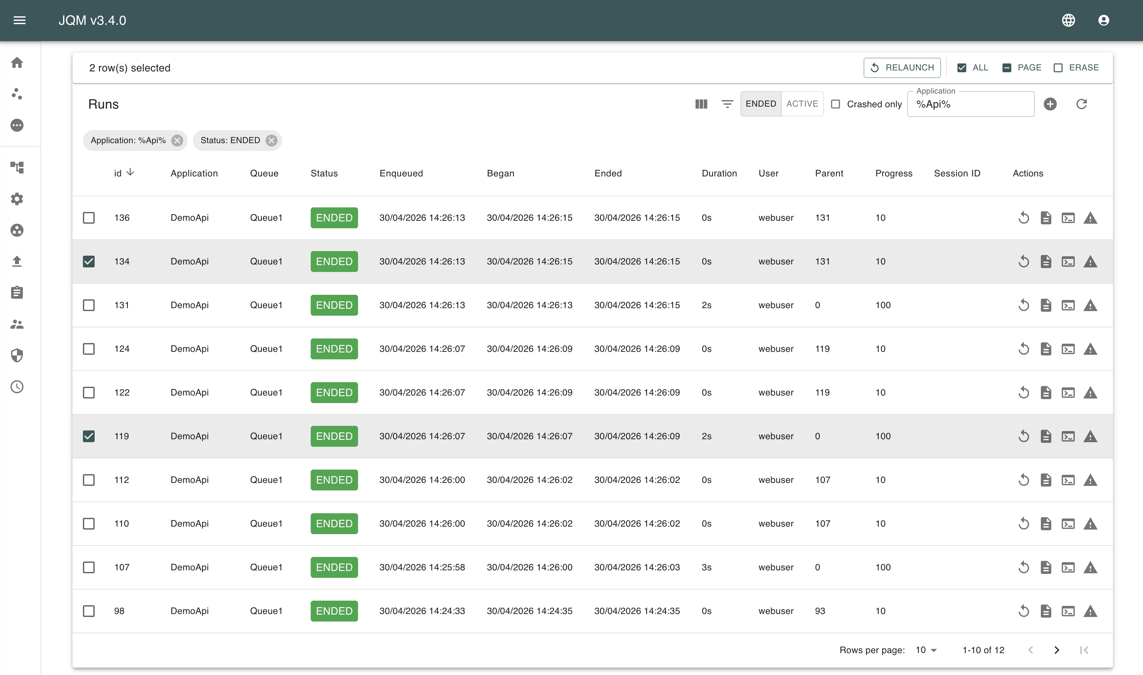Select checkbox for run 136
This screenshot has height=675, width=1143.
(x=89, y=218)
